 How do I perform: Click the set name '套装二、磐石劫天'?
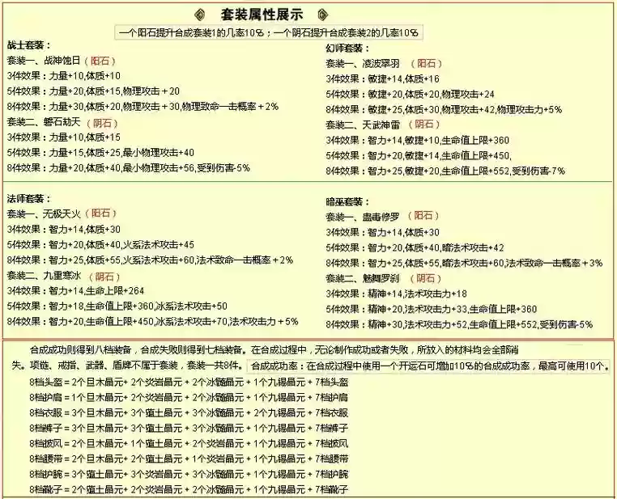[44, 122]
